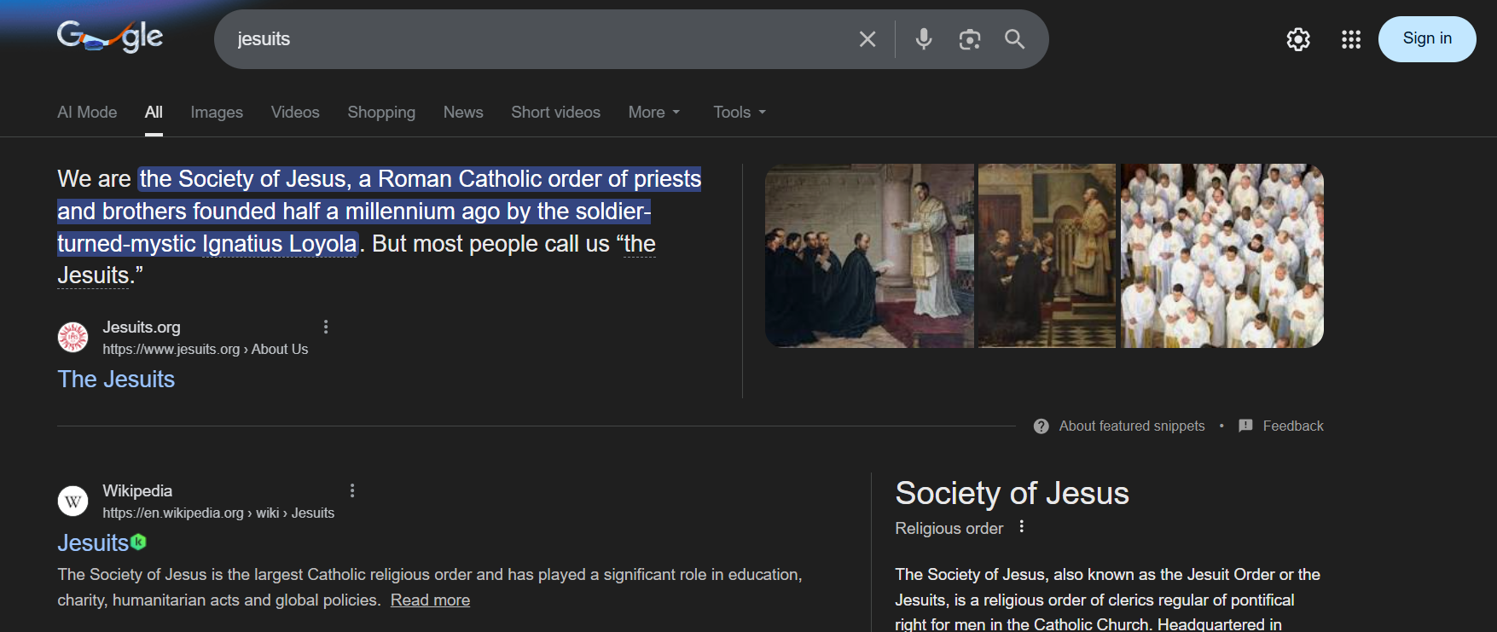Switch to the Images tab

coord(217,113)
